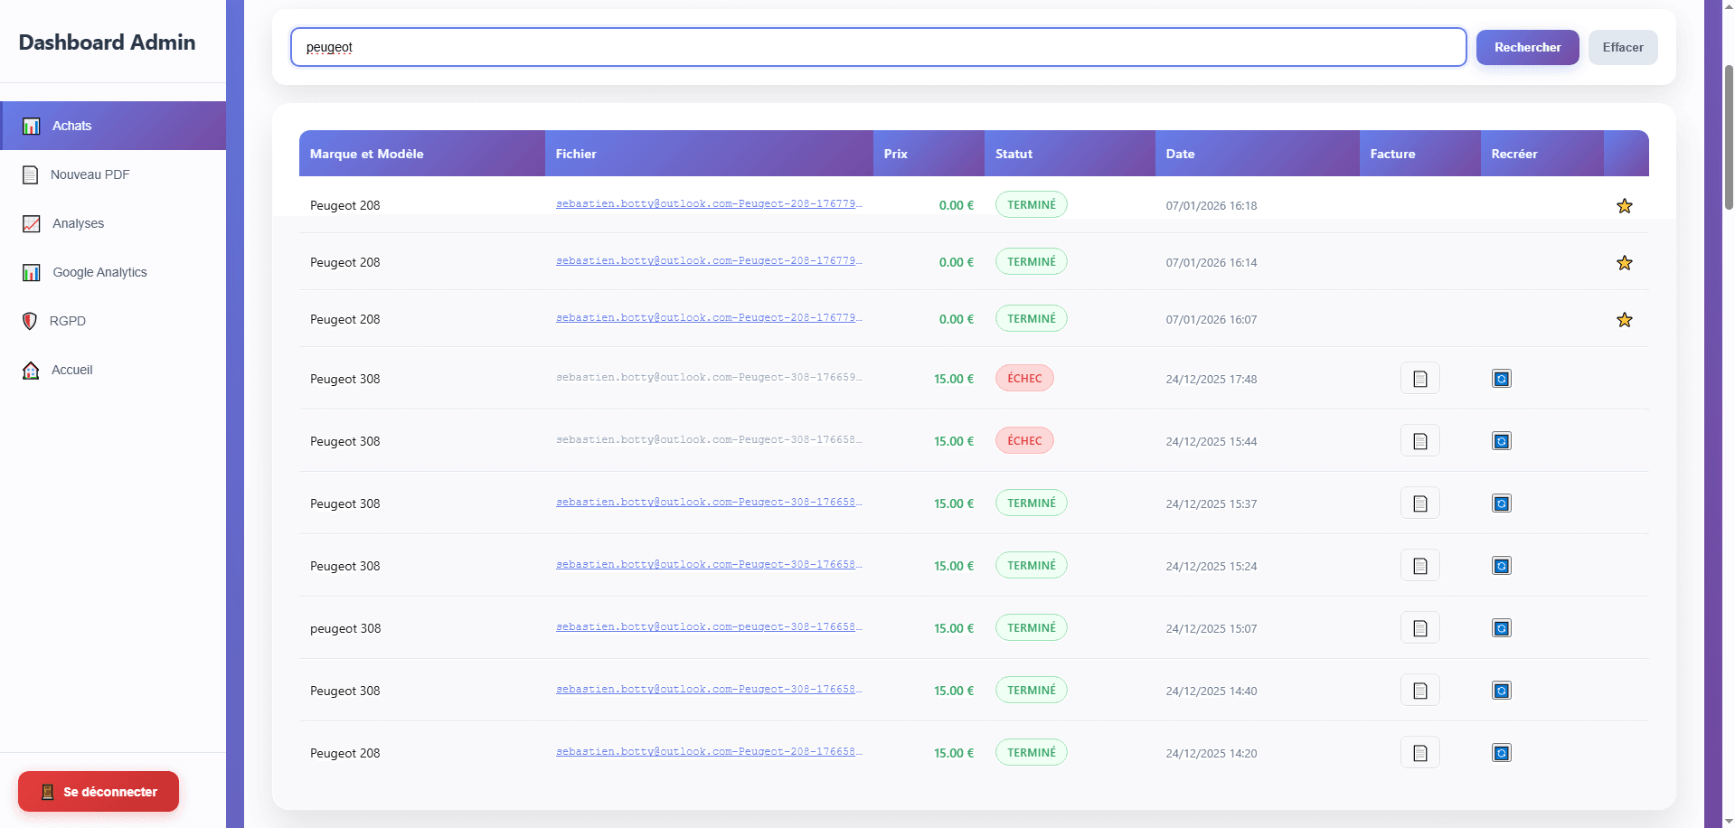Open invoice for purchase dated 24/12/2025 15:44
The height and width of the screenshot is (828, 1735).
coord(1419,441)
